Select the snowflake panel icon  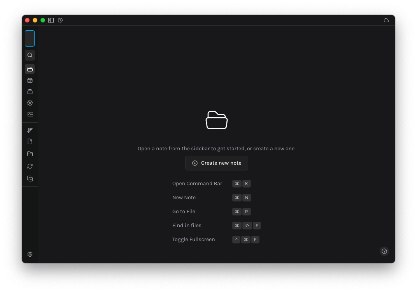(x=30, y=103)
